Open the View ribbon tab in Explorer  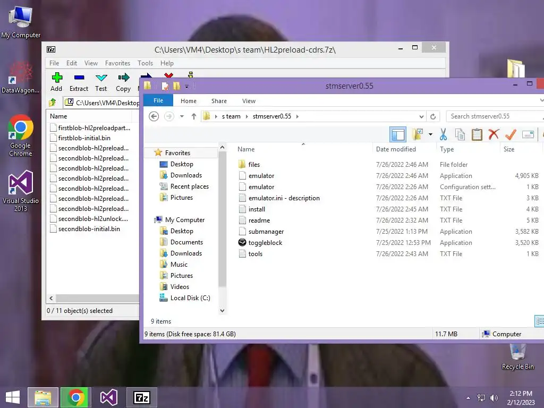pos(249,101)
